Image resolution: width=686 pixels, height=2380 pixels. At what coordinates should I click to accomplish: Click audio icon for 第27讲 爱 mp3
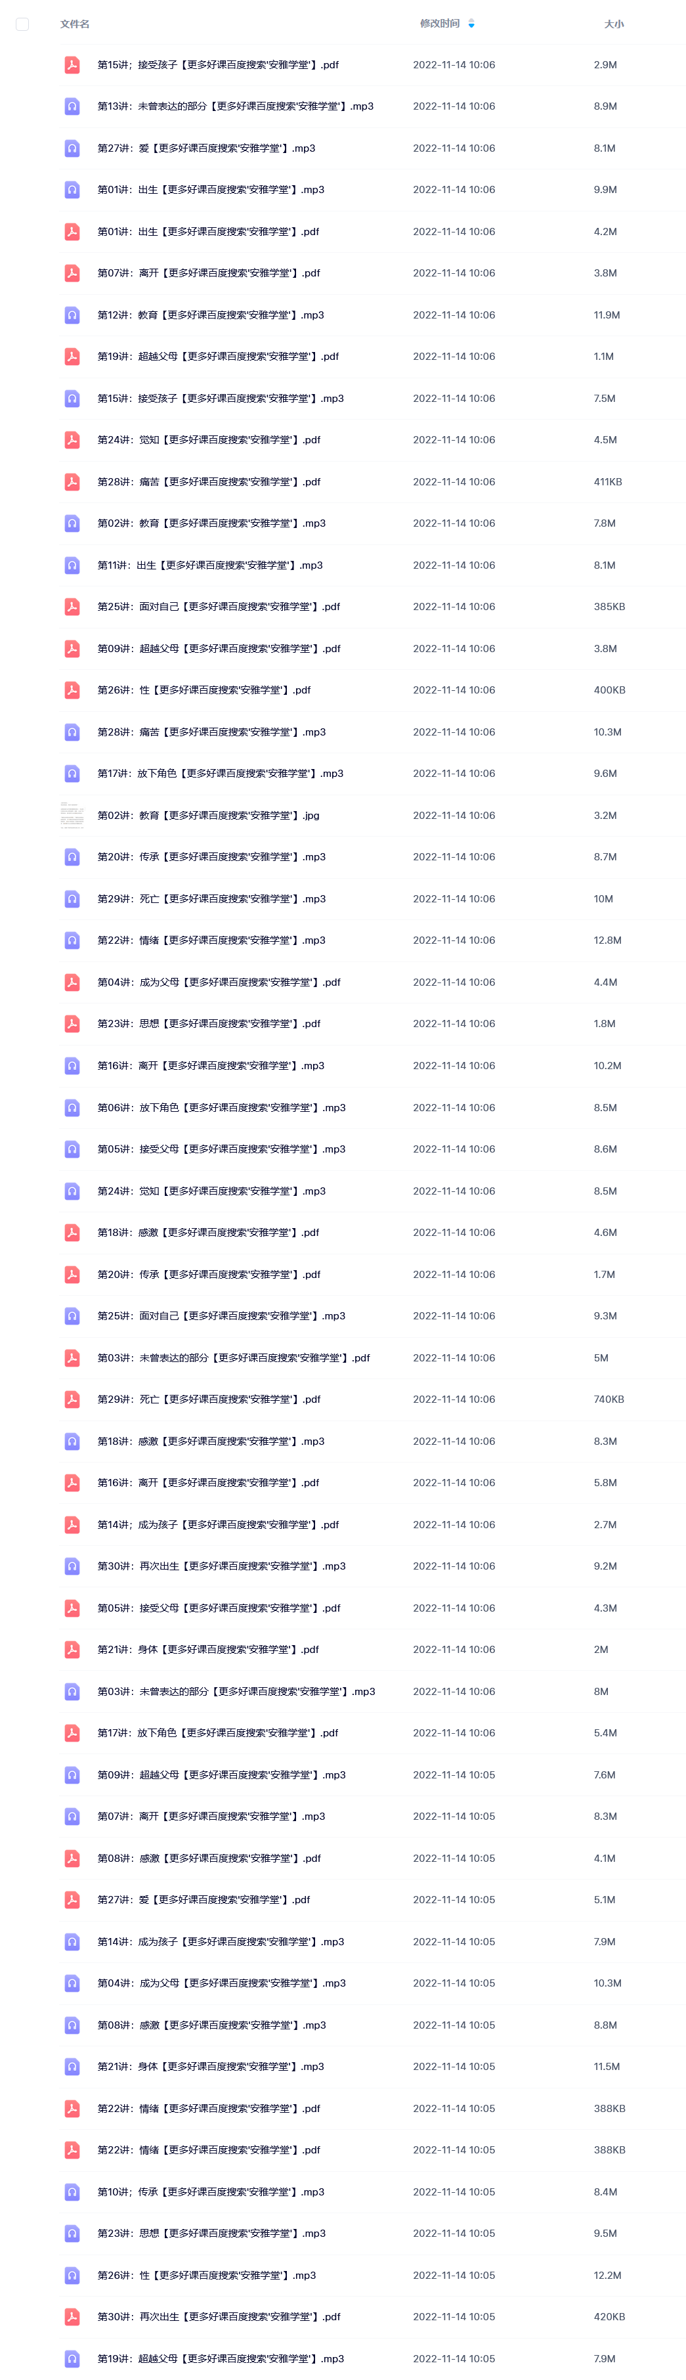(72, 148)
